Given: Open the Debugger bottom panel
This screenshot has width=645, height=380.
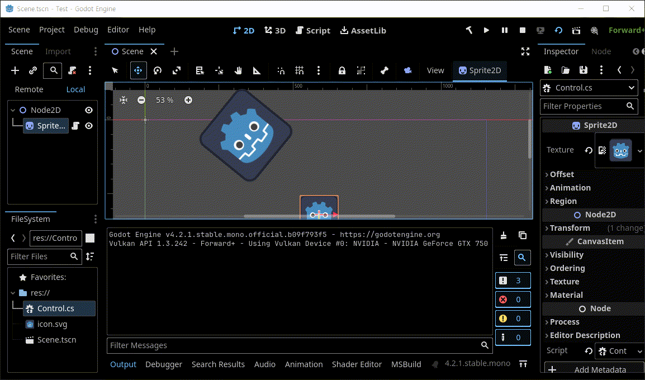Looking at the screenshot, I should click(164, 364).
